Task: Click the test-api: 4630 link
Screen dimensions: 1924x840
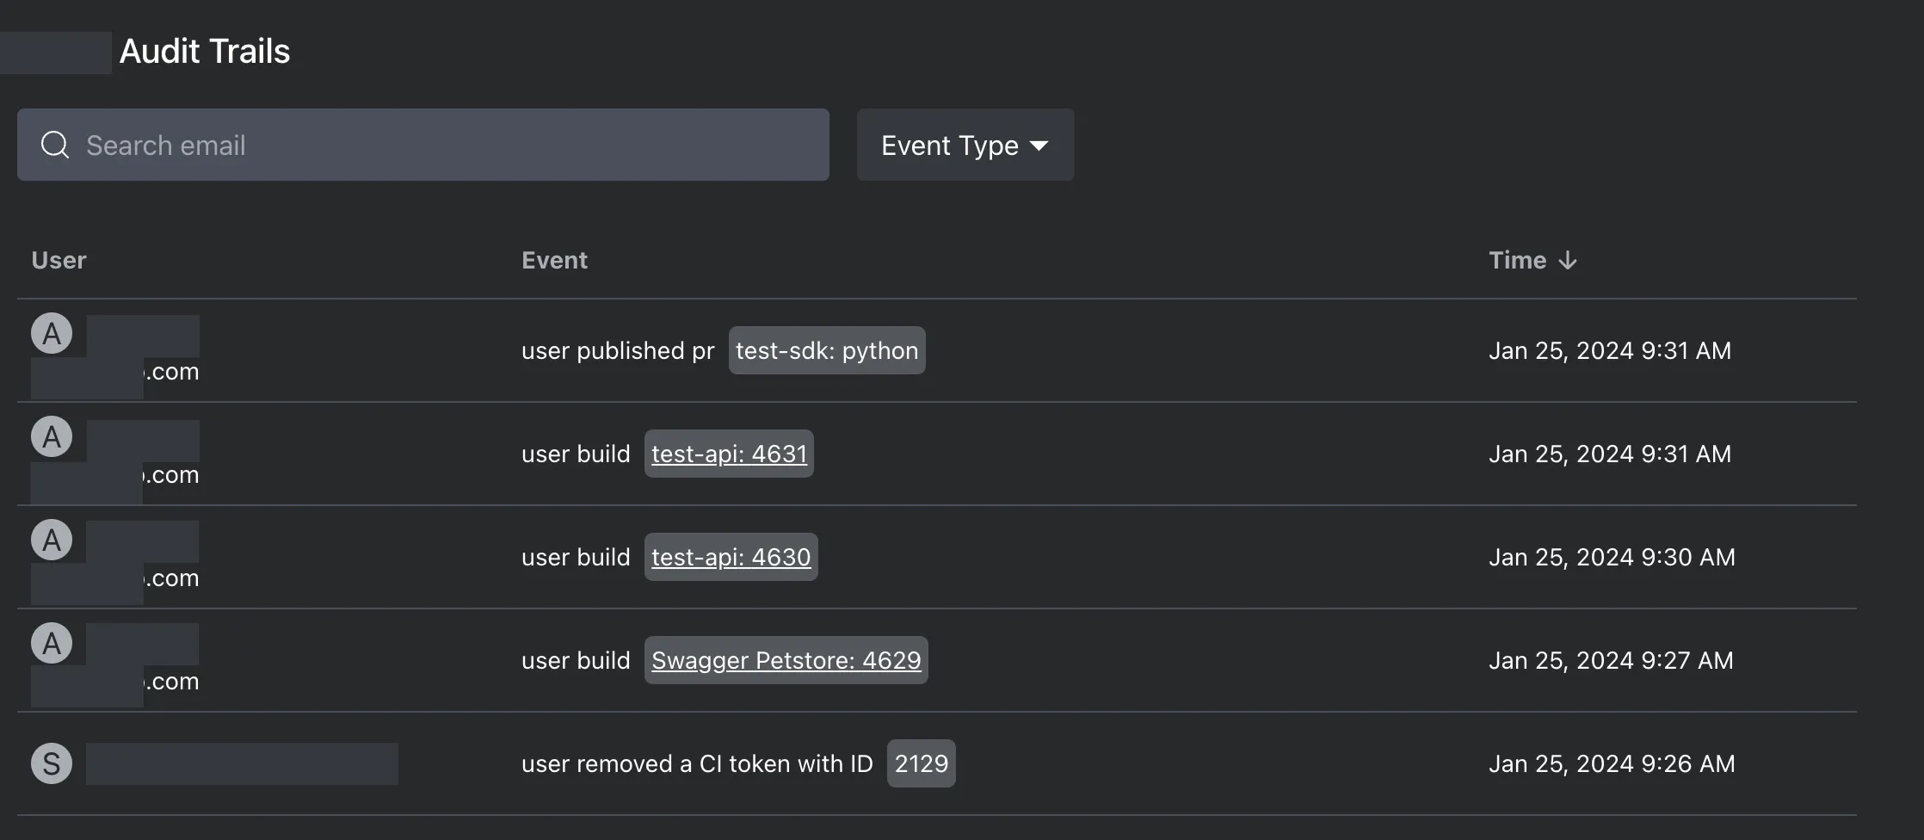Action: pyautogui.click(x=731, y=557)
